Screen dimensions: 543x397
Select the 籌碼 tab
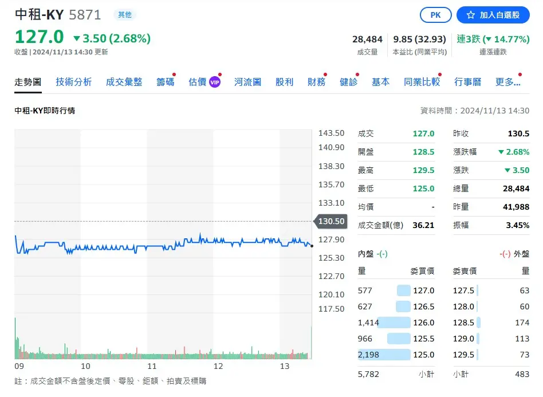165,82
